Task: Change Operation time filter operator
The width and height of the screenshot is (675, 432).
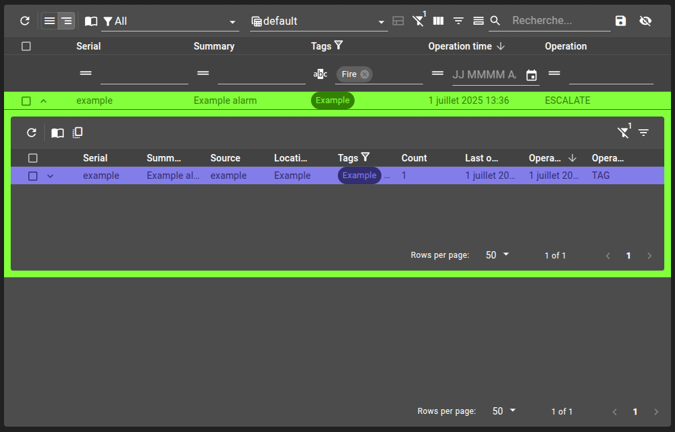Action: [437, 73]
